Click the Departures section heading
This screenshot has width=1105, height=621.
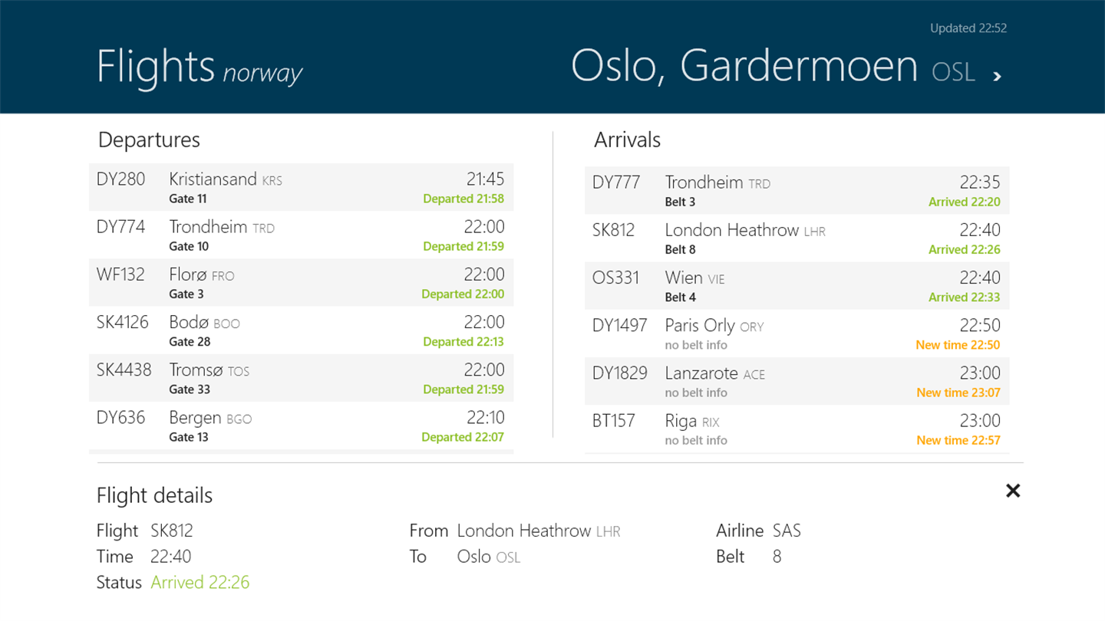(x=149, y=140)
